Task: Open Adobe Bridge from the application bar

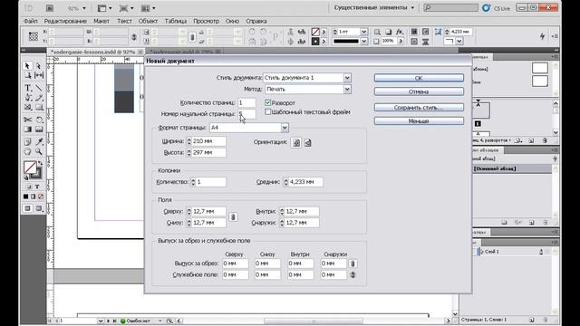Action: (x=50, y=8)
